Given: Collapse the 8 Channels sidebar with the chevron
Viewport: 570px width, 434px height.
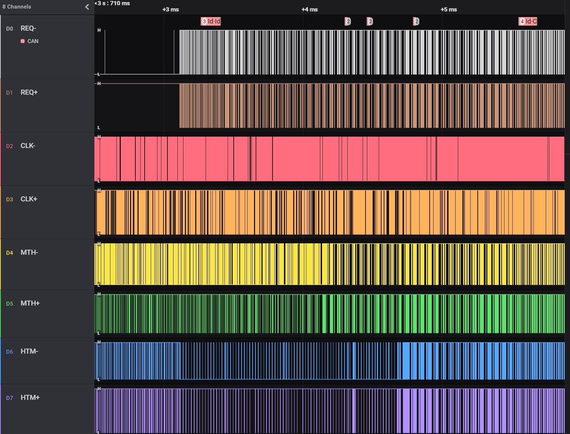Looking at the screenshot, I should coord(87,7).
